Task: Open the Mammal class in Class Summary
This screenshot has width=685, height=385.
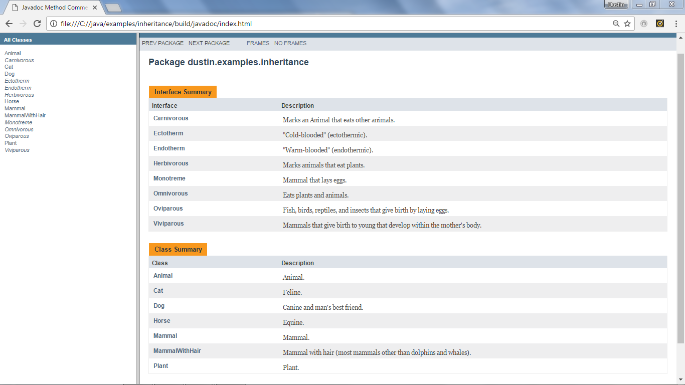Action: [x=165, y=335]
